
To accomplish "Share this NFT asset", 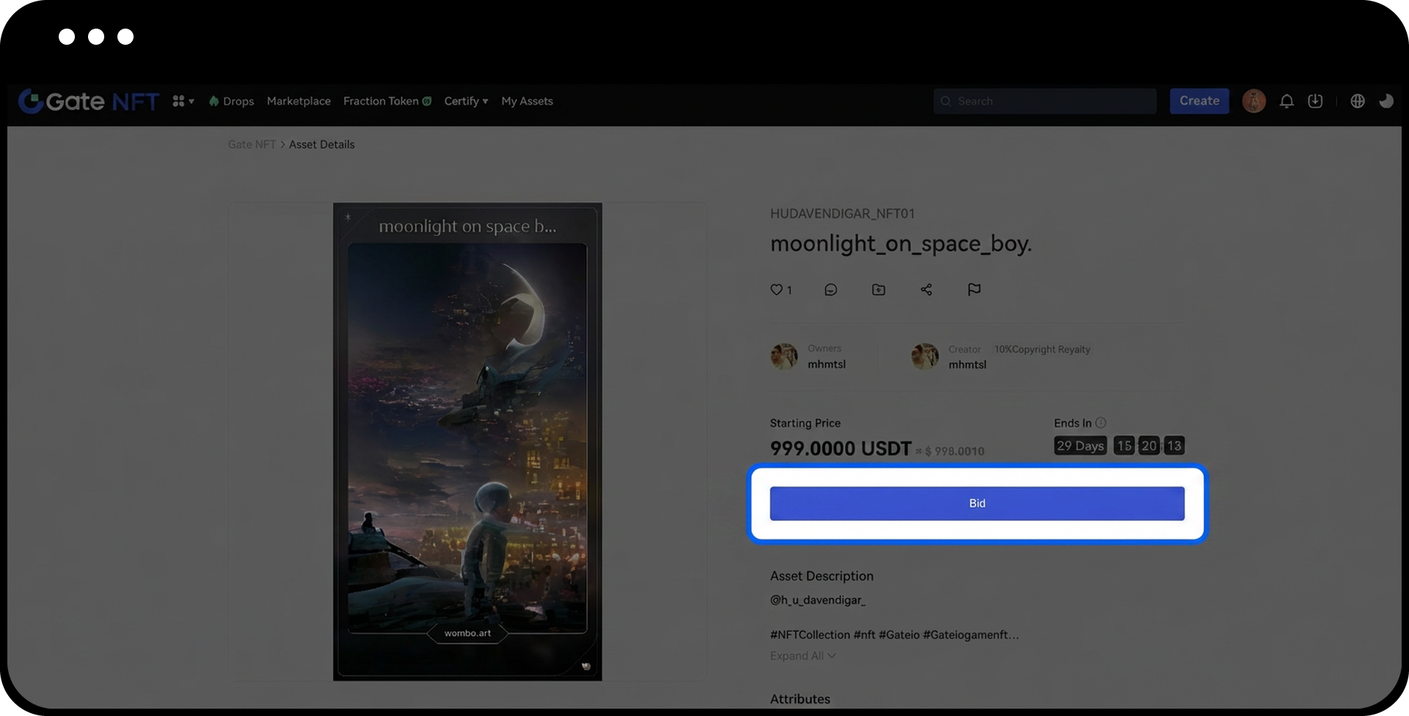I will point(926,290).
